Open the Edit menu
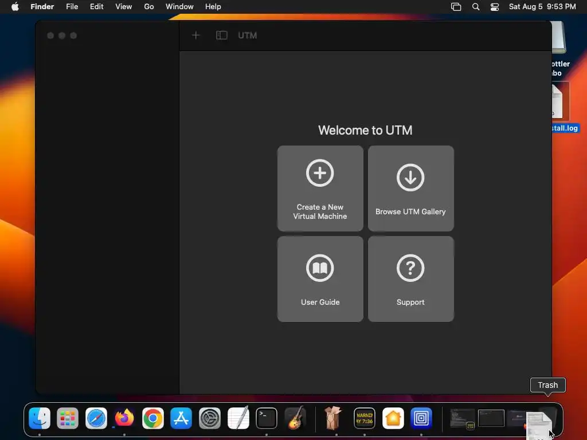Viewport: 587px width, 440px height. click(x=96, y=6)
